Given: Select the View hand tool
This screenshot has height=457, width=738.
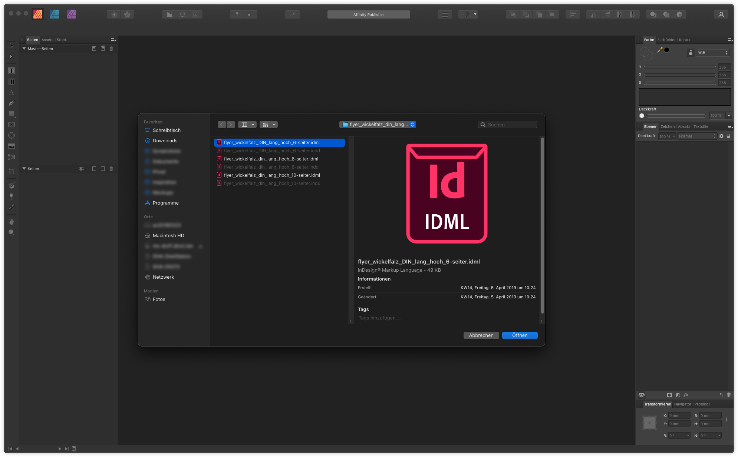Looking at the screenshot, I should pyautogui.click(x=11, y=221).
